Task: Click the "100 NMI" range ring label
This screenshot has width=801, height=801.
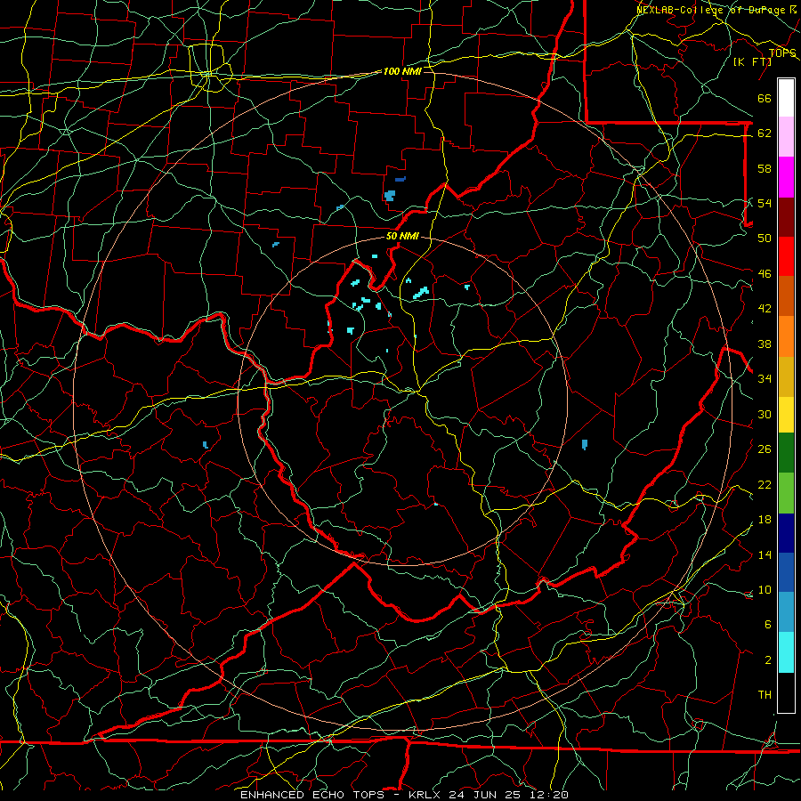Action: pyautogui.click(x=402, y=71)
